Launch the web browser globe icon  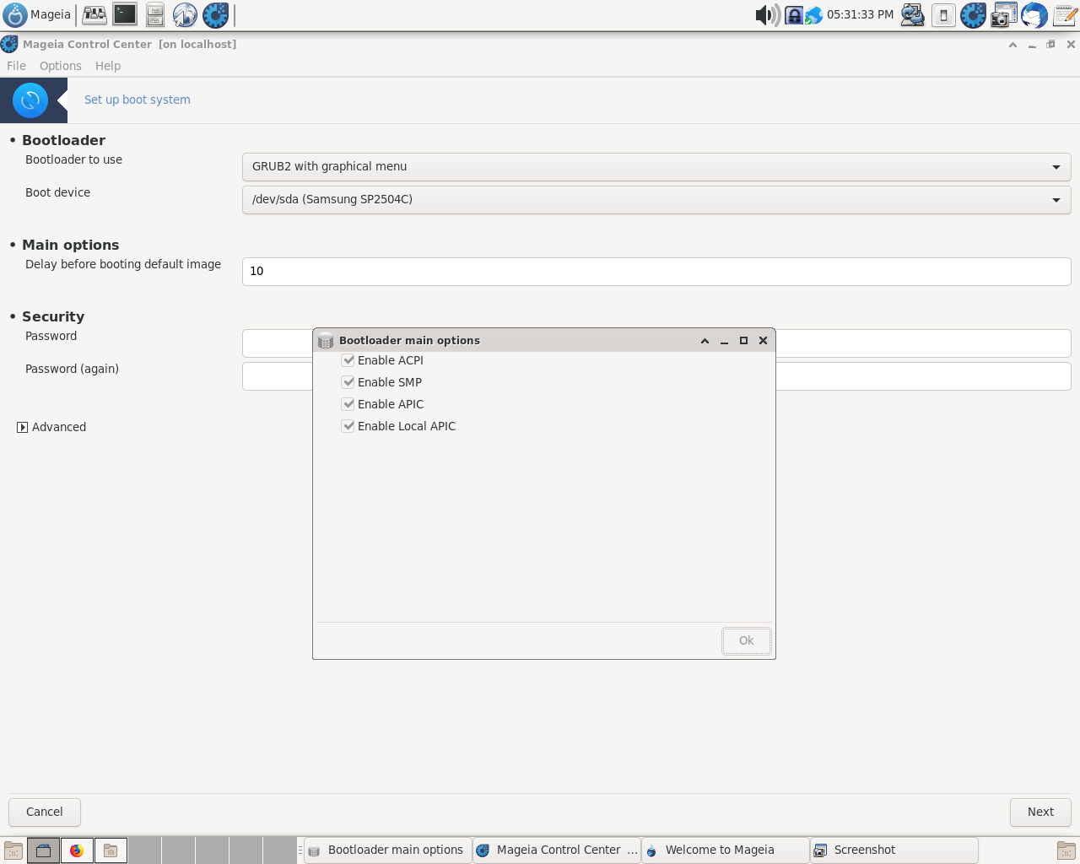click(x=185, y=14)
